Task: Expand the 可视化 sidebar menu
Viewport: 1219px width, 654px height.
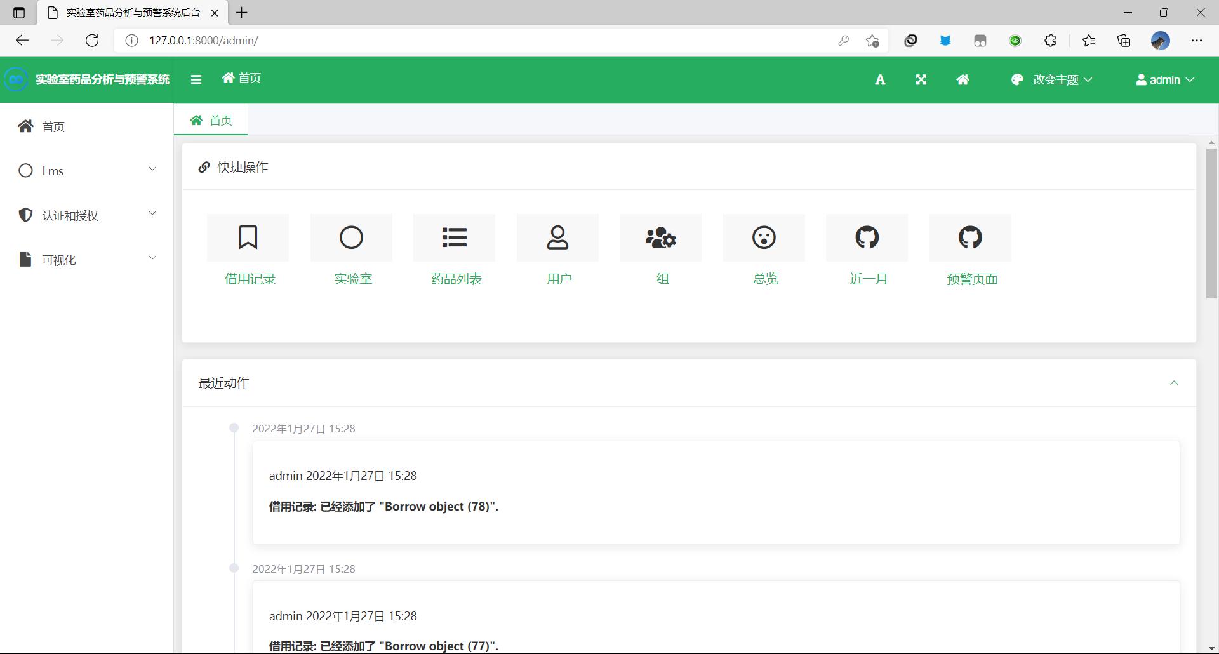Action: coord(87,260)
